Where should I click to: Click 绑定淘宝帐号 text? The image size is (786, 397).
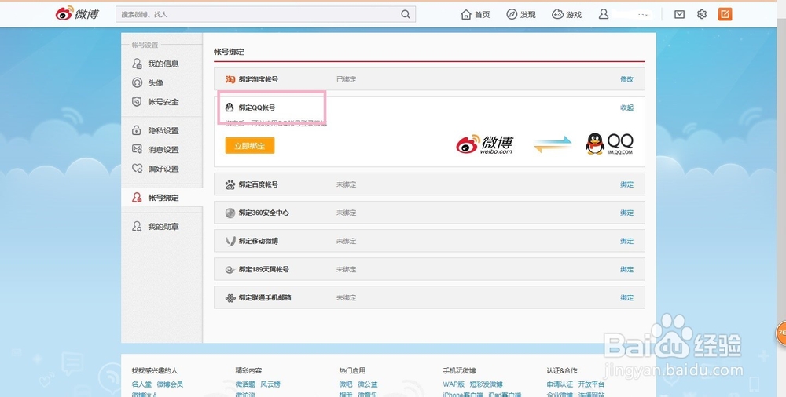coord(258,79)
